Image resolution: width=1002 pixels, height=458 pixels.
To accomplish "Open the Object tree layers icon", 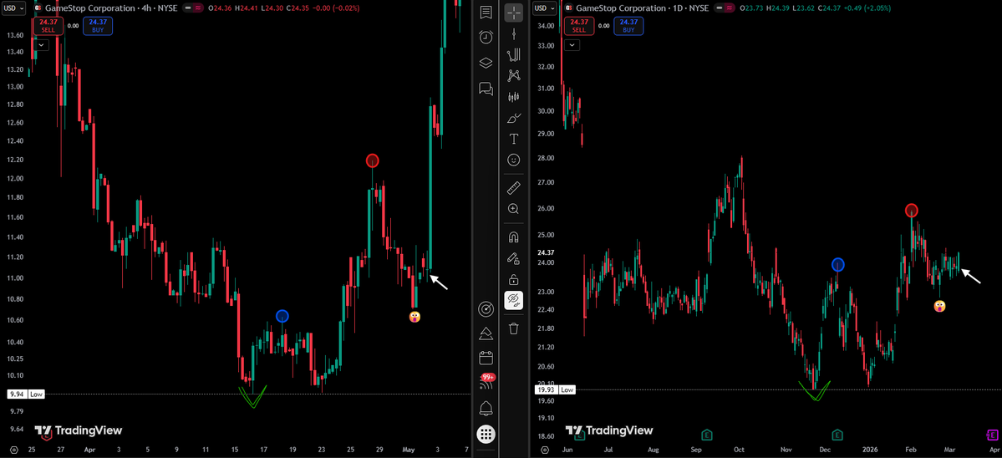I will (x=486, y=63).
